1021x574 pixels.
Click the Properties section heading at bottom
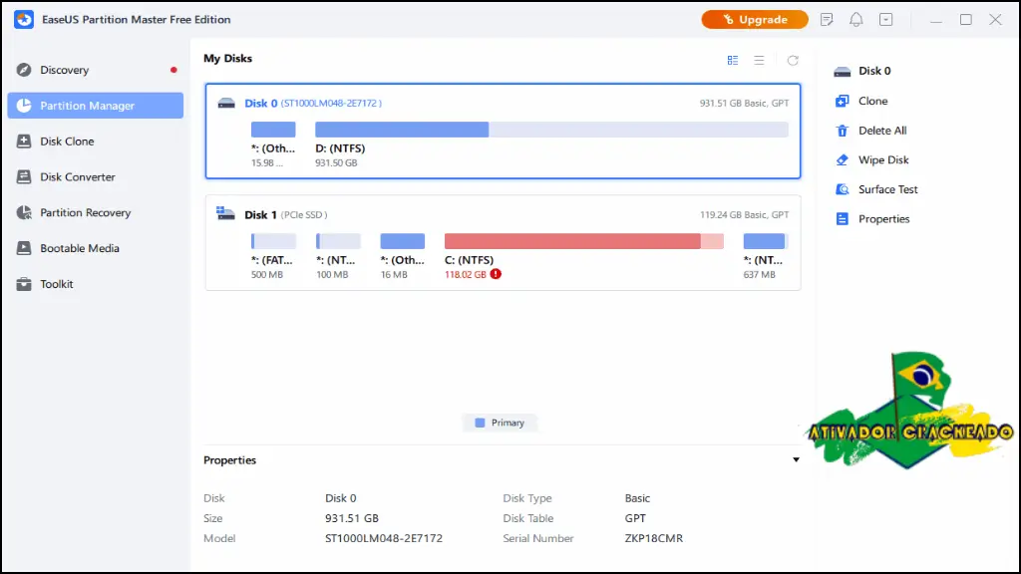[x=230, y=460]
